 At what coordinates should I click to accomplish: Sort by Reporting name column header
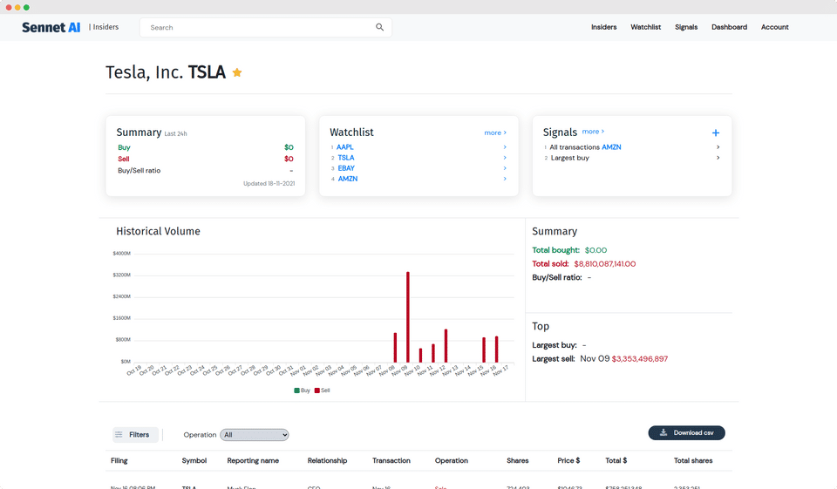253,460
